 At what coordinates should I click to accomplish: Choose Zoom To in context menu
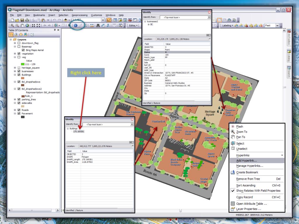pos(257,132)
